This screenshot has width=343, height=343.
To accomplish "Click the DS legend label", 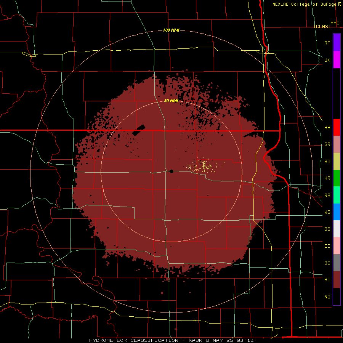I will pos(327,229).
